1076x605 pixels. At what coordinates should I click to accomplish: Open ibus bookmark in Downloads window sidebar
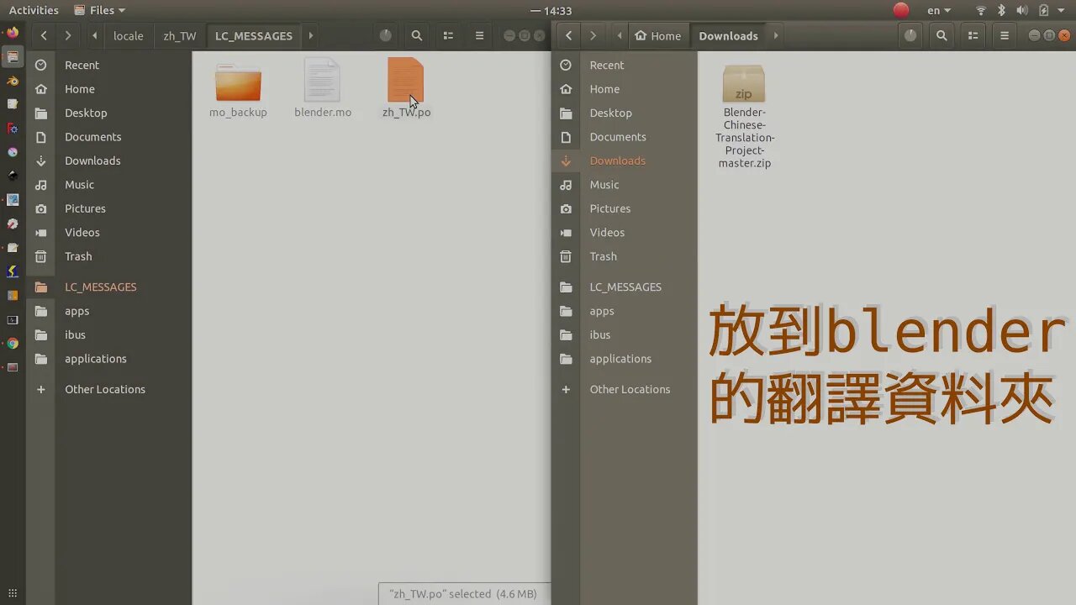click(625, 334)
